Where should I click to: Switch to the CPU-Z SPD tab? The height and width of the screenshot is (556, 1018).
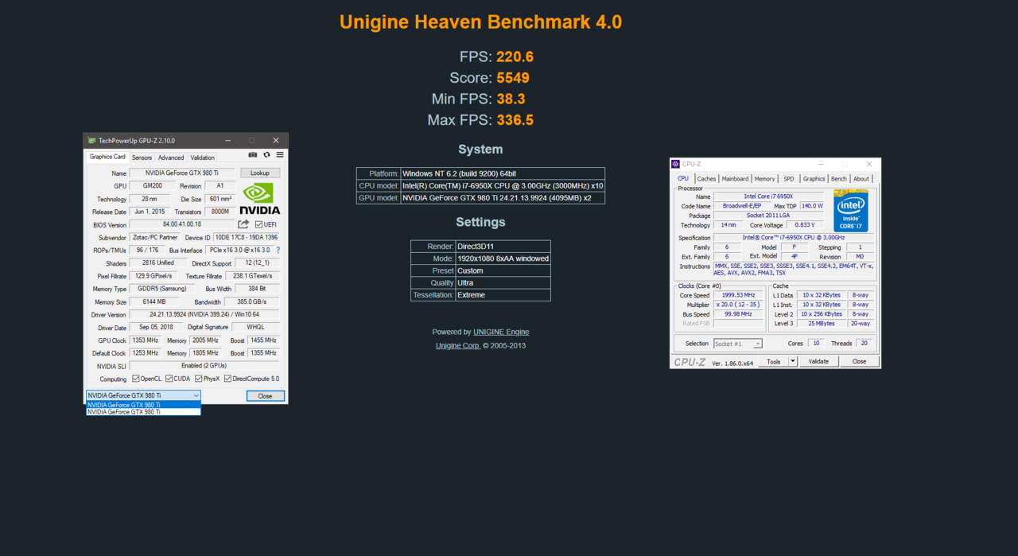[788, 179]
